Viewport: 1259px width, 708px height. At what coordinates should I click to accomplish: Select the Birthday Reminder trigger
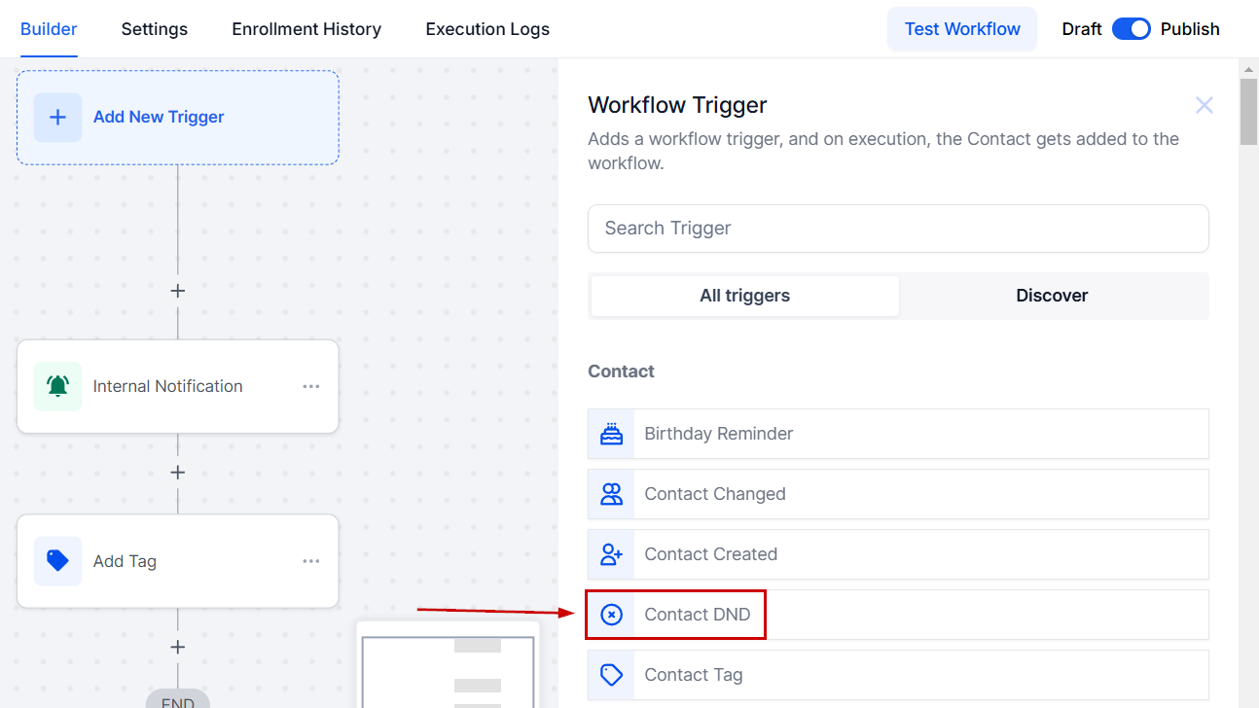(898, 434)
